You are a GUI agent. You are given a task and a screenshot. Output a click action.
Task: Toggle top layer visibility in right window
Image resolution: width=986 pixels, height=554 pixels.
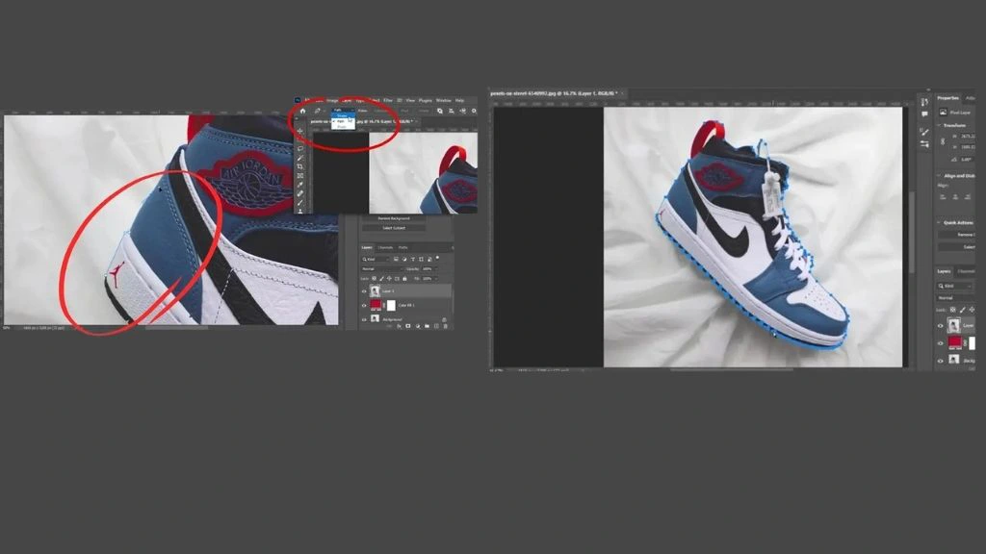(x=941, y=325)
